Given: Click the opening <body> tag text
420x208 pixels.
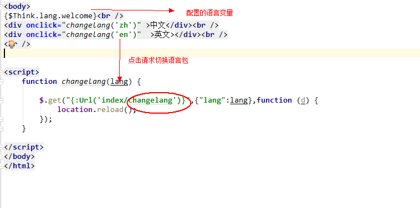Looking at the screenshot, I should tap(17, 7).
